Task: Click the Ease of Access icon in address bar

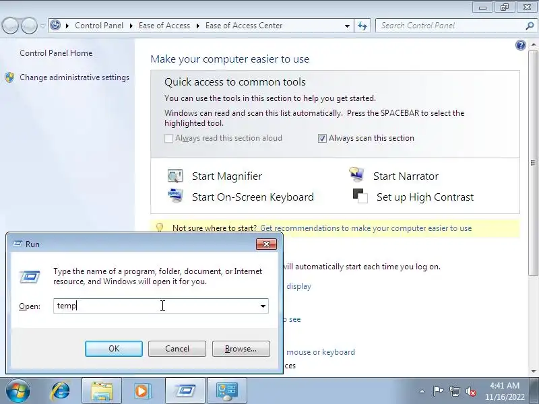Action: point(55,26)
